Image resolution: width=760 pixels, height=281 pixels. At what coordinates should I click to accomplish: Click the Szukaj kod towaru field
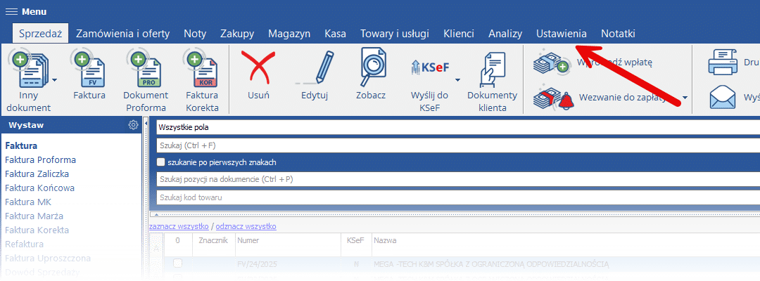pos(457,197)
